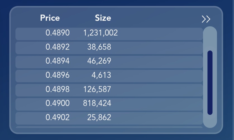Select the row with price 0.4898
Viewport: 234px width, 140px height.
tap(109, 90)
